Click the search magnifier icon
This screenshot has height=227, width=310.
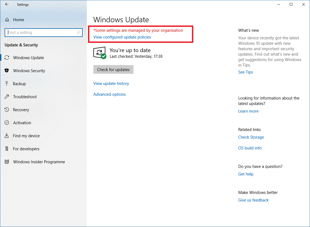click(x=79, y=33)
